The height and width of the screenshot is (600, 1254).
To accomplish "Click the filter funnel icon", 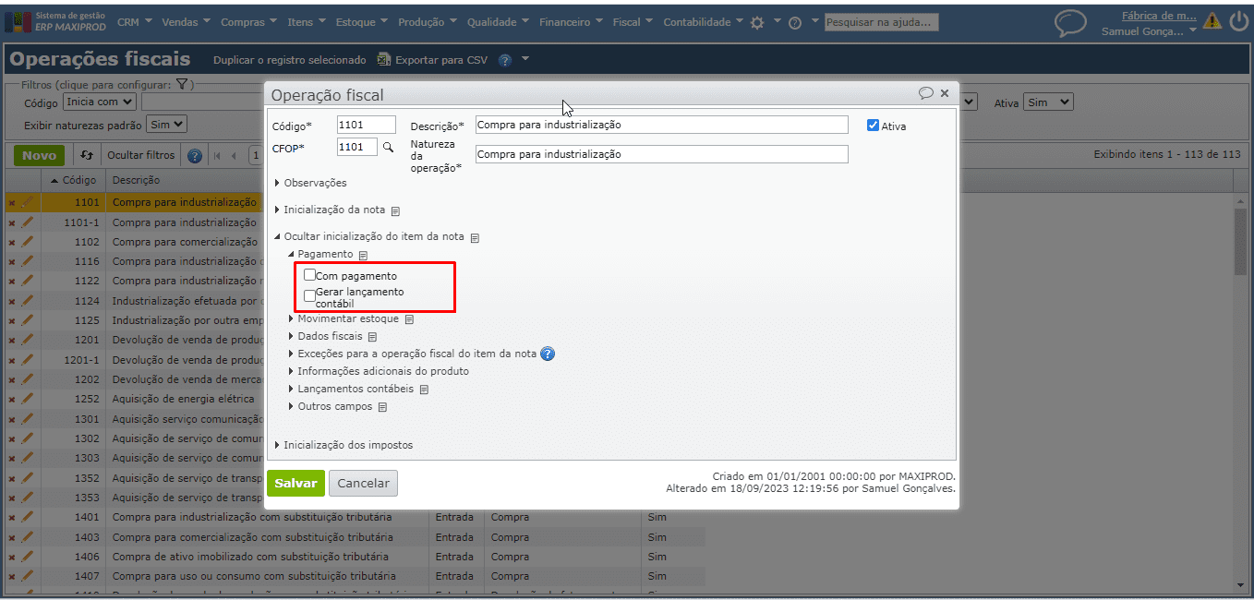I will (x=183, y=84).
